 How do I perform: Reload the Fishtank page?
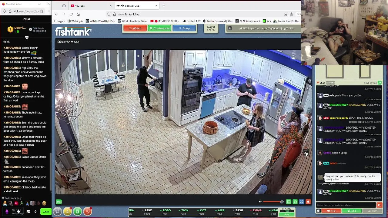[71, 14]
